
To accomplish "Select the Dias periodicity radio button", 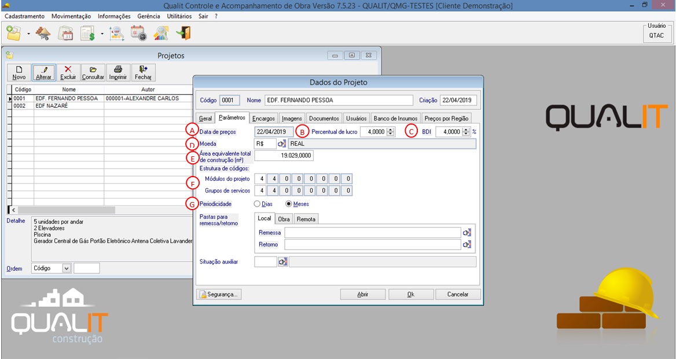I will click(258, 204).
